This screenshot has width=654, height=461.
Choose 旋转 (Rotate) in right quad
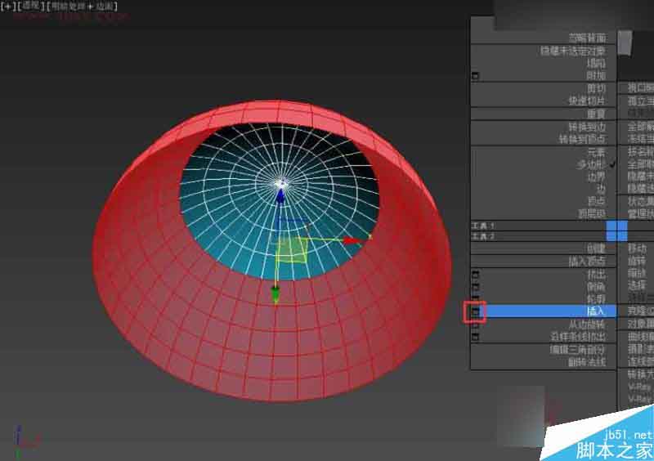[x=638, y=262]
